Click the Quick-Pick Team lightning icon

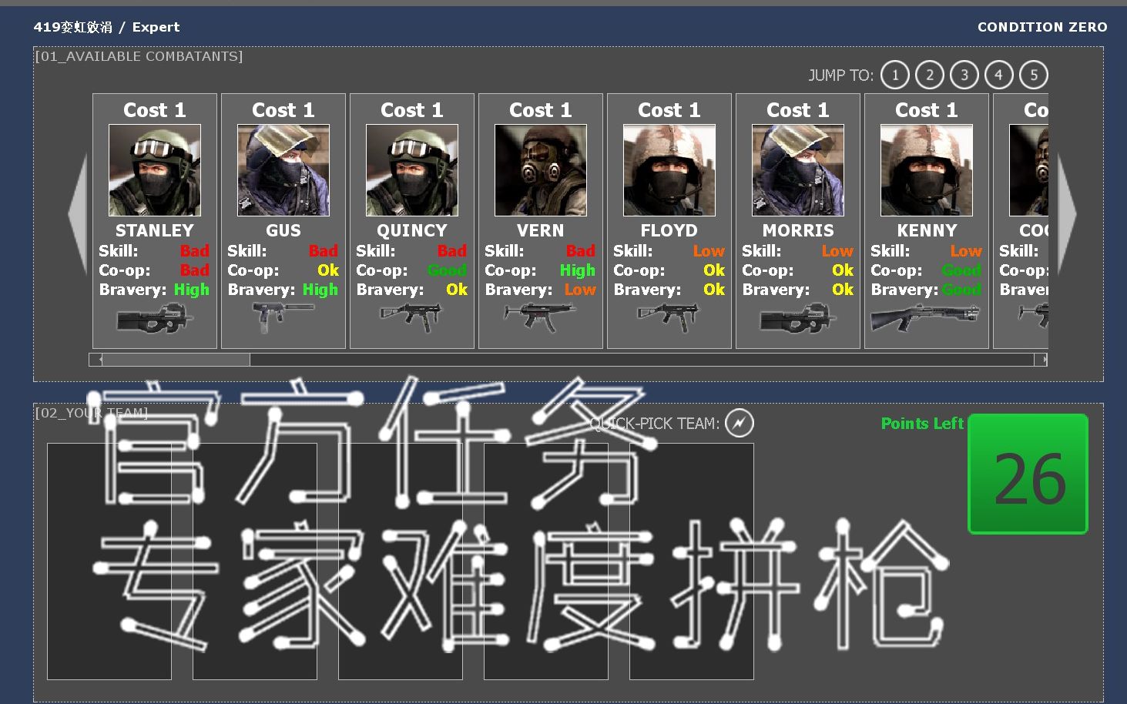(740, 423)
